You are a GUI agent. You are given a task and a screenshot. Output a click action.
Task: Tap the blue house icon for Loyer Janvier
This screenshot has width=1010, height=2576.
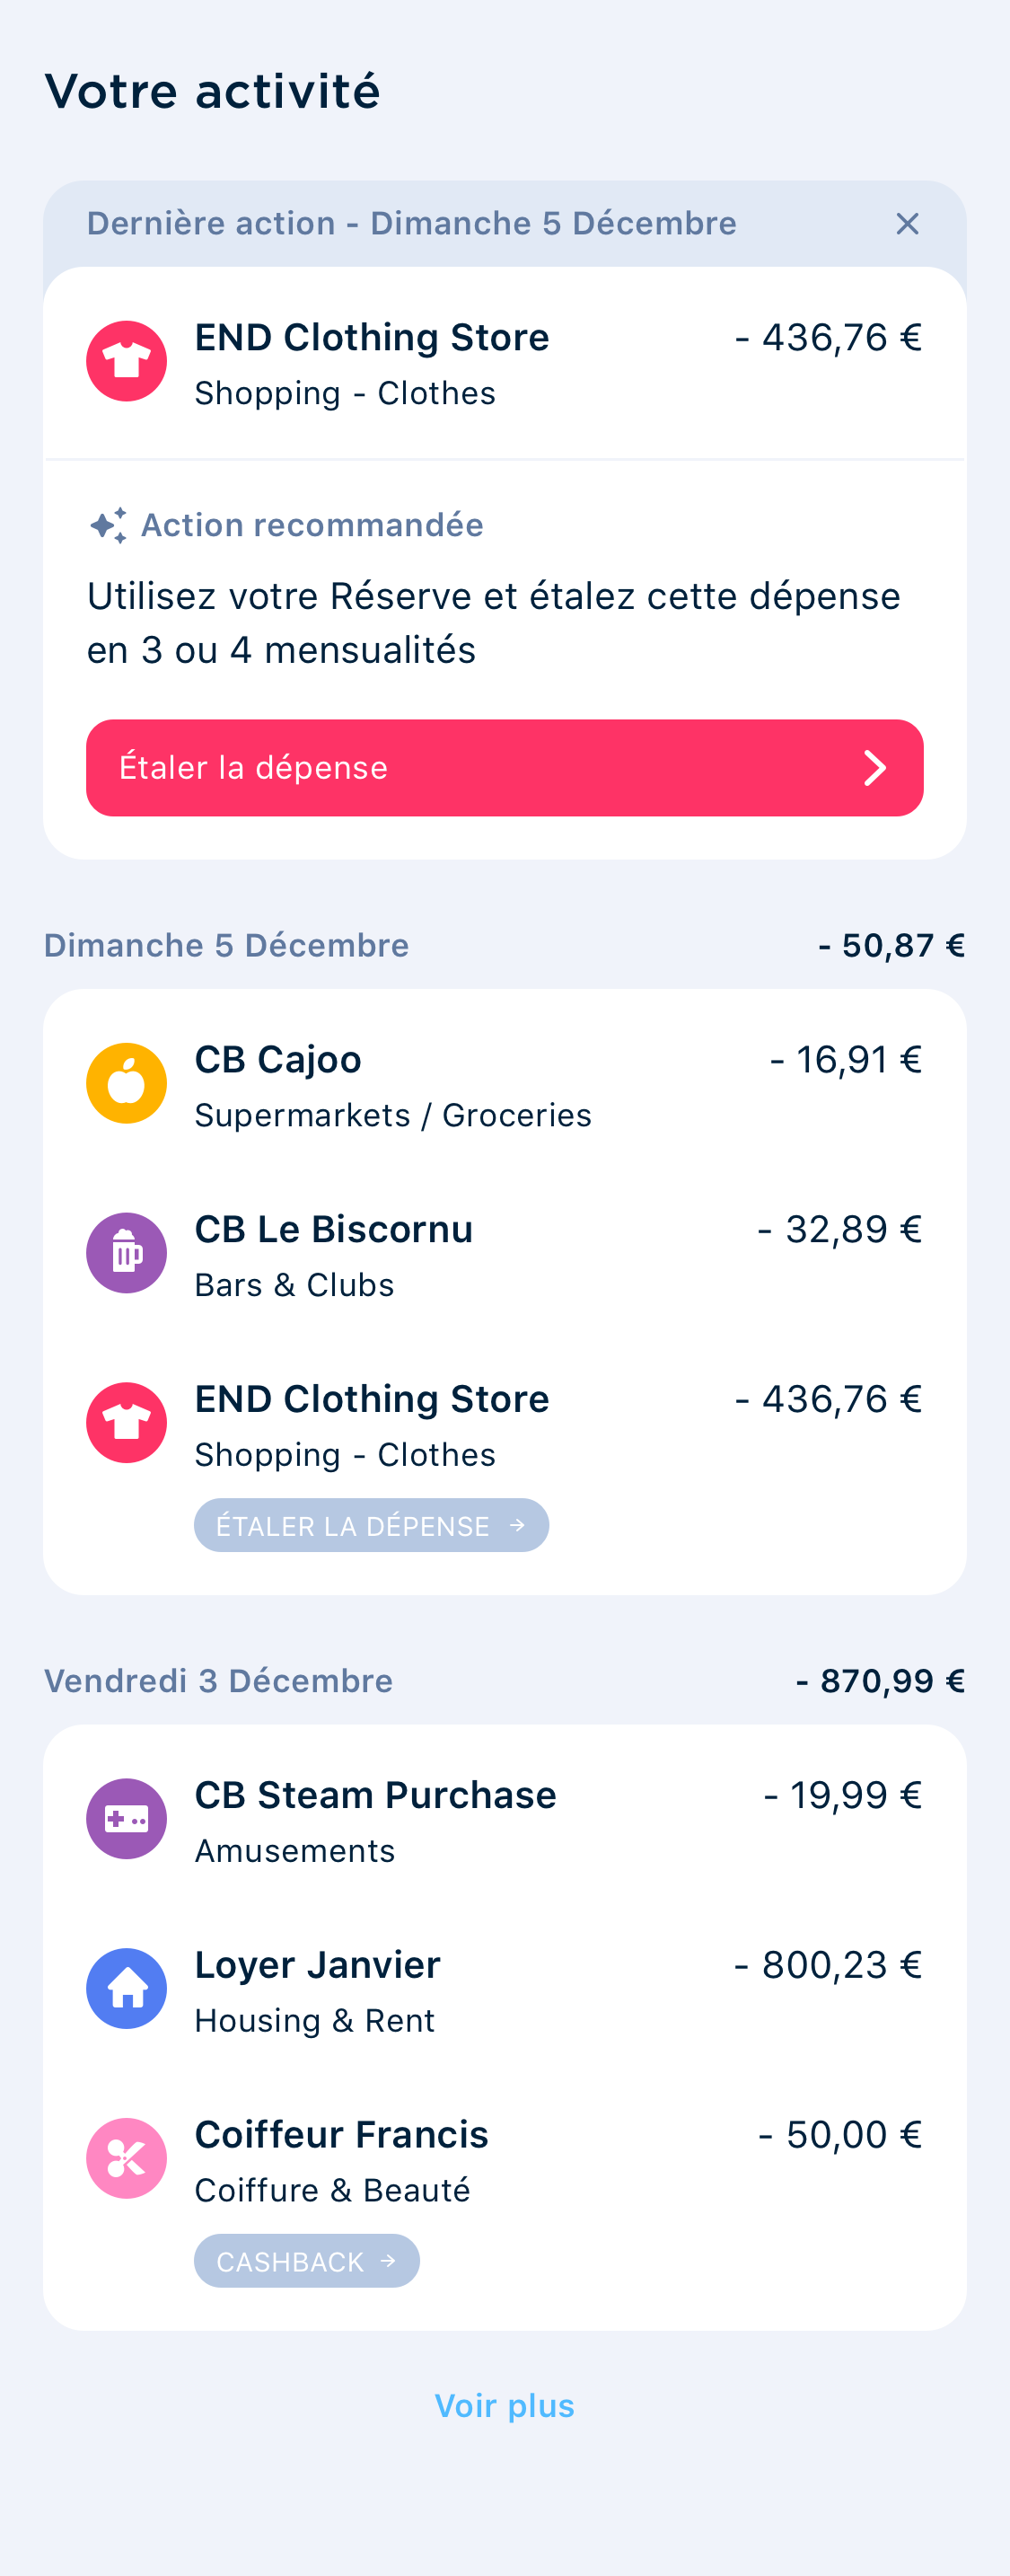click(126, 1989)
